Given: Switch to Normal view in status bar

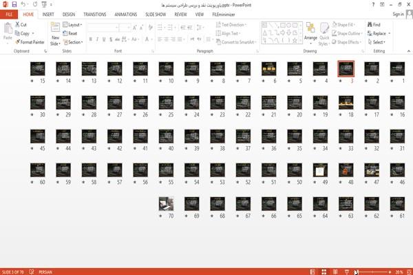Looking at the screenshot, I should 313,272.
